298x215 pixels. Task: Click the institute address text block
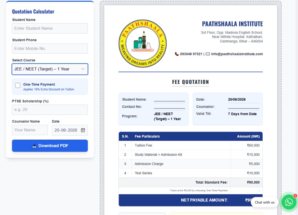click(x=232, y=37)
